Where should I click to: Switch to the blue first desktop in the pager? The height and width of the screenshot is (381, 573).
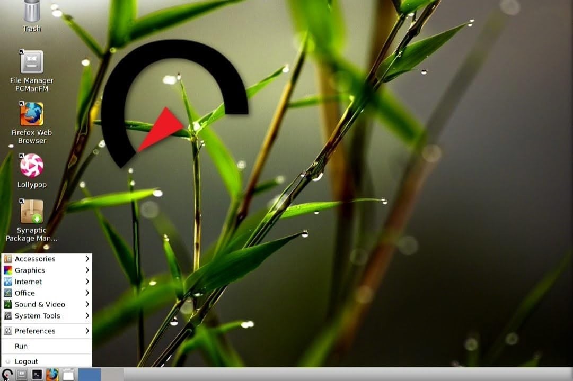coord(90,375)
